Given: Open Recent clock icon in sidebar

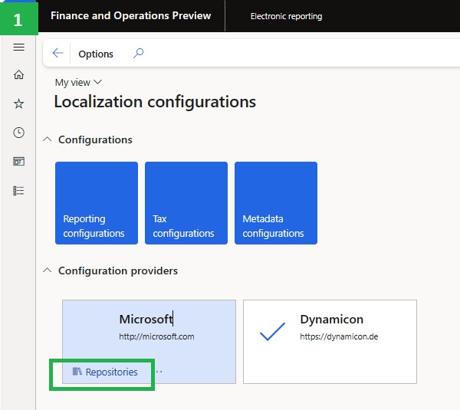Looking at the screenshot, I should [19, 133].
